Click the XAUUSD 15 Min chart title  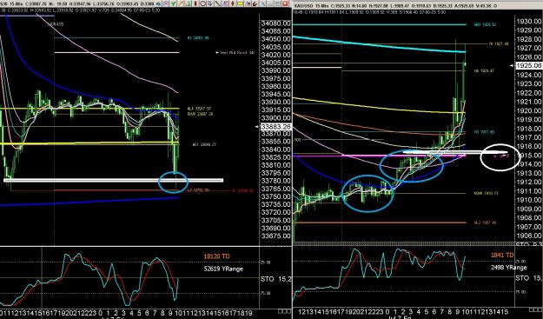pyautogui.click(x=311, y=6)
